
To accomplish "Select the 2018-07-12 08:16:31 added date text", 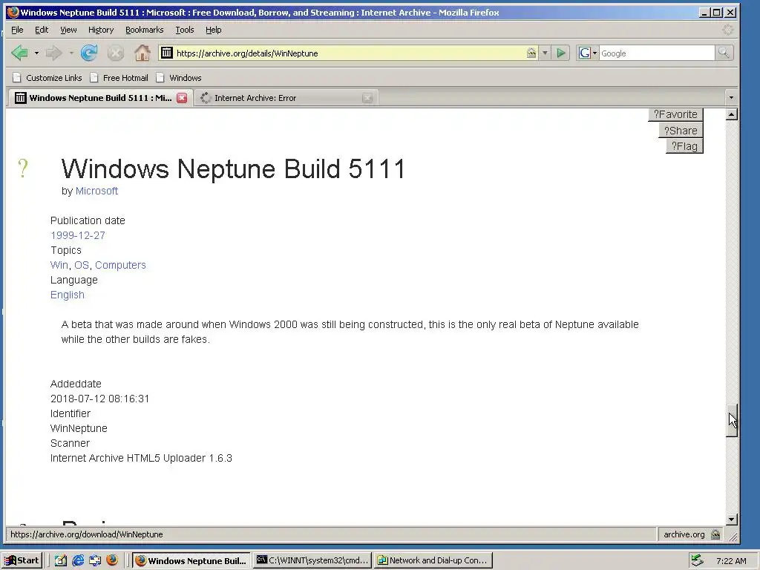I will [100, 399].
